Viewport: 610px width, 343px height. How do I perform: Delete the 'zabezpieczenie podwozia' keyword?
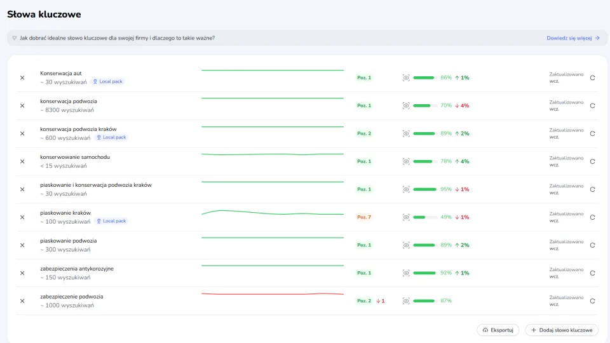point(22,301)
